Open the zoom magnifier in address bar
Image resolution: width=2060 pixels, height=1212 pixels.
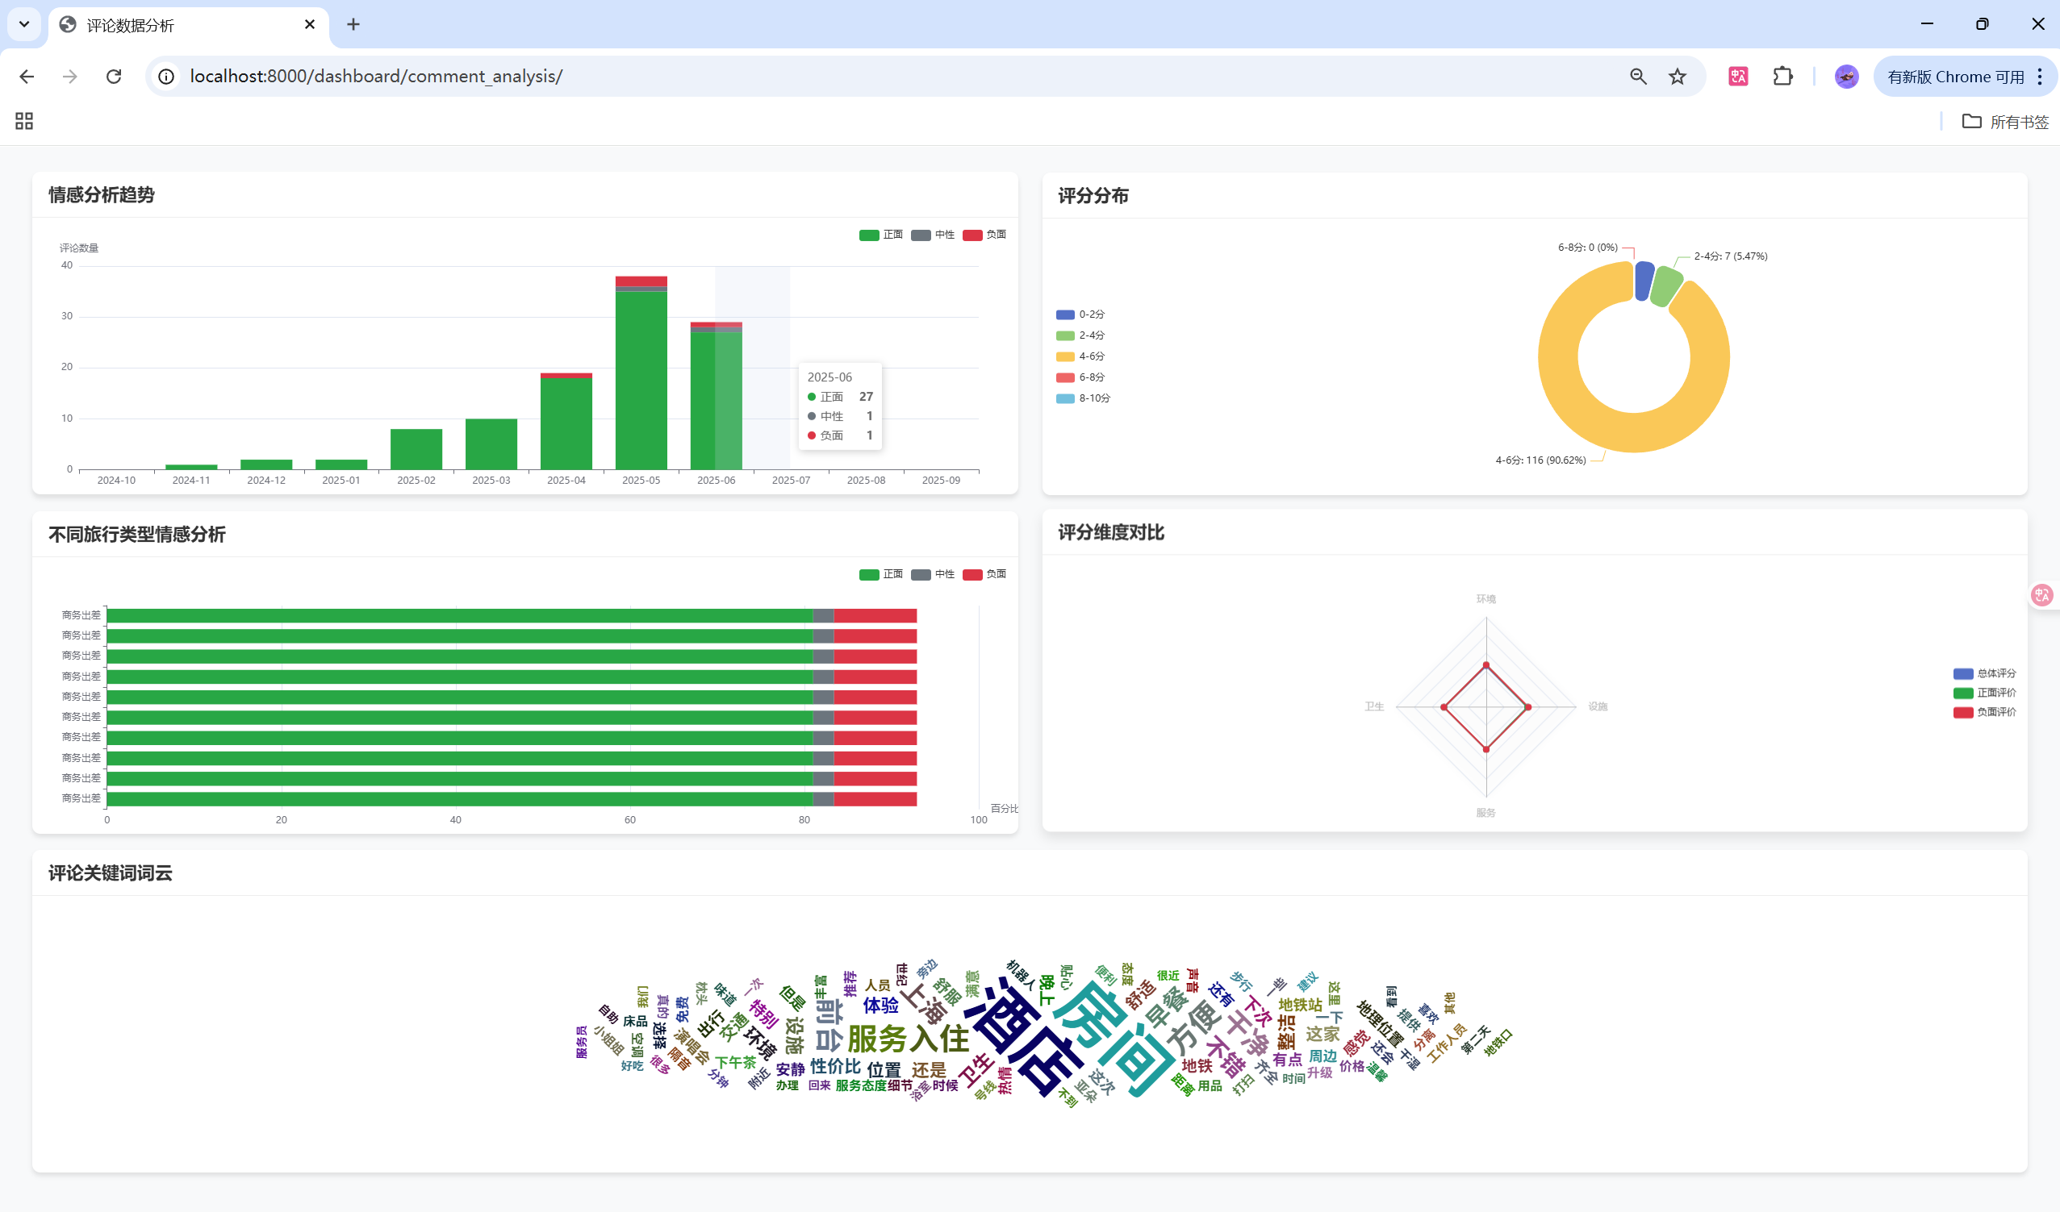[x=1637, y=77]
